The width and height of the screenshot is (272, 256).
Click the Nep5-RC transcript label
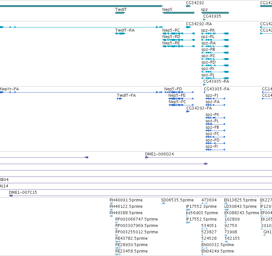(171, 30)
